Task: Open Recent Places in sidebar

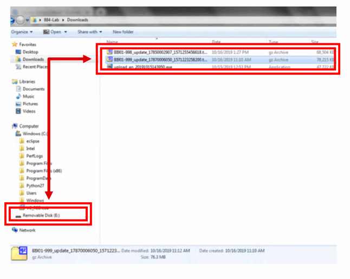Action: [x=35, y=67]
